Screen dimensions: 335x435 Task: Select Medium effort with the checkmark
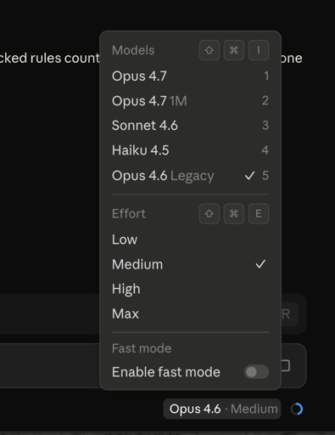tap(190, 264)
